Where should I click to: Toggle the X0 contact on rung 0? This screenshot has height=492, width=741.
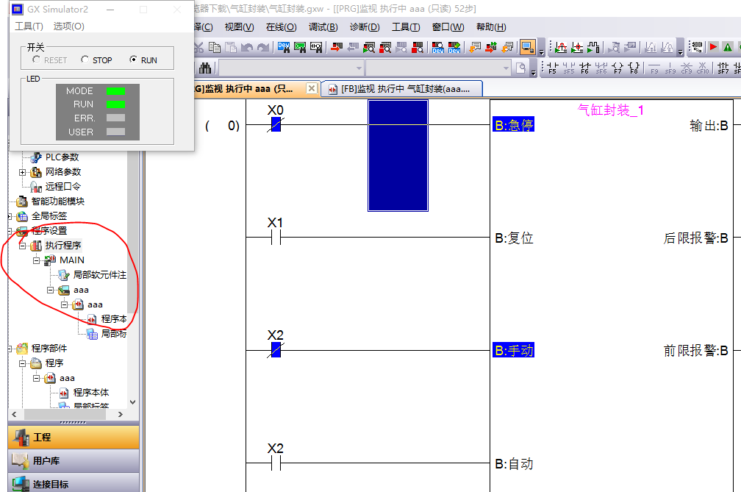[276, 125]
